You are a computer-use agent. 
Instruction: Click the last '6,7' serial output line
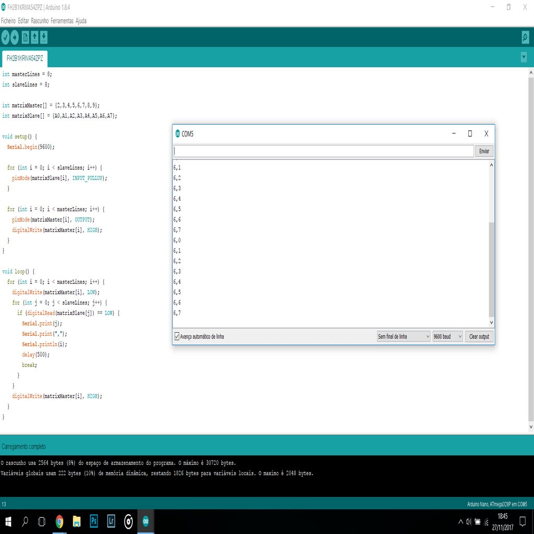coord(177,313)
